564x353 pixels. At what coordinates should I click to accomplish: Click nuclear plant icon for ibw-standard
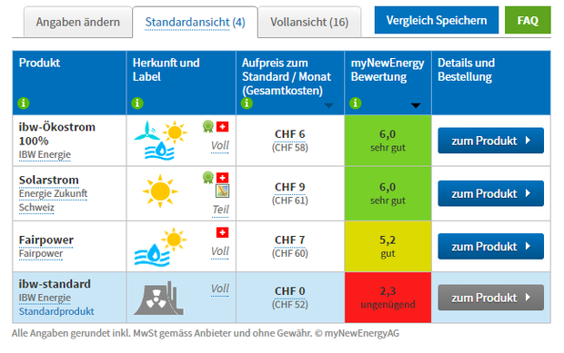(x=159, y=299)
